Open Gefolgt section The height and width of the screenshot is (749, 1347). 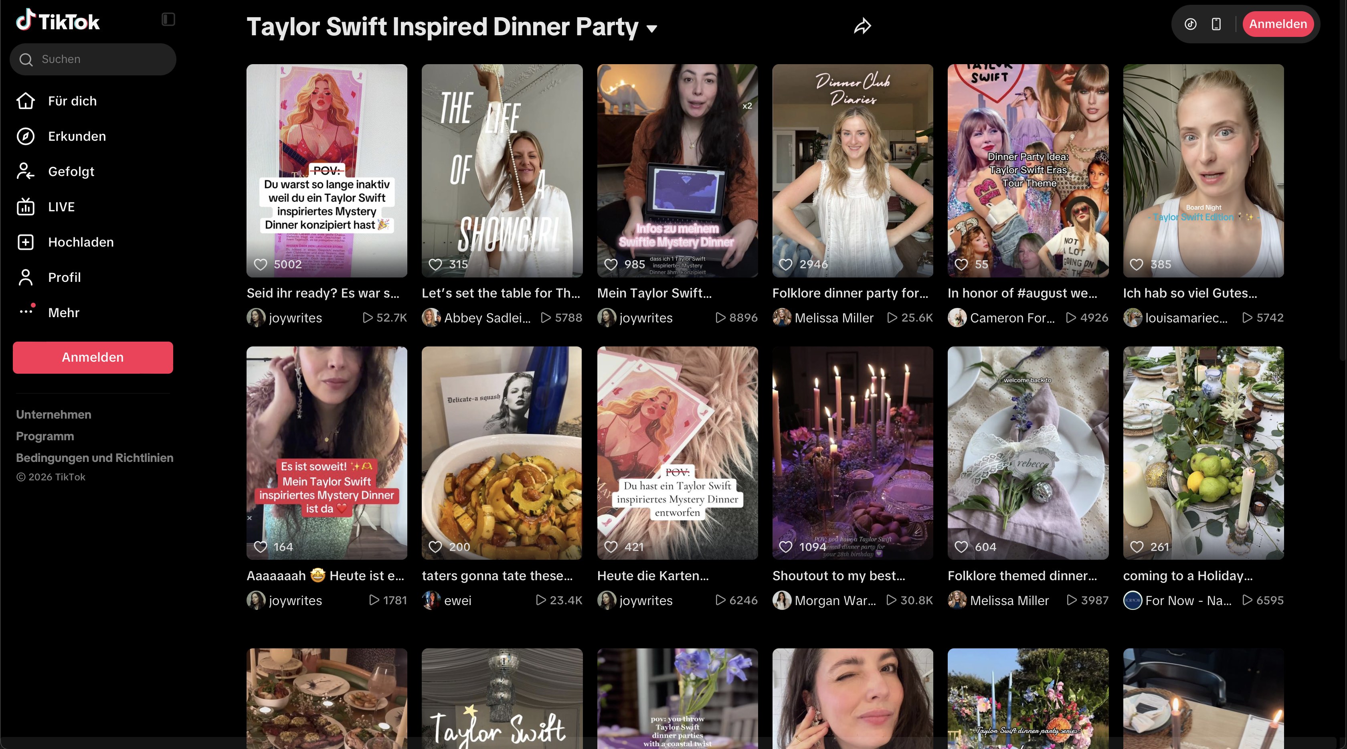pos(71,172)
